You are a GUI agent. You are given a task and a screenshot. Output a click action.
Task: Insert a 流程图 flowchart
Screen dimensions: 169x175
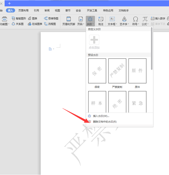50,24
